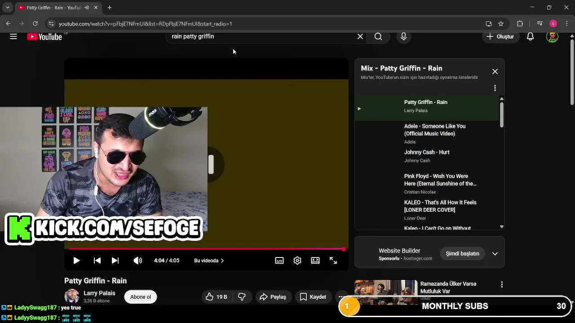Screen dimensions: 575x323
Task: Like the video with thumbs up
Action: click(x=217, y=297)
